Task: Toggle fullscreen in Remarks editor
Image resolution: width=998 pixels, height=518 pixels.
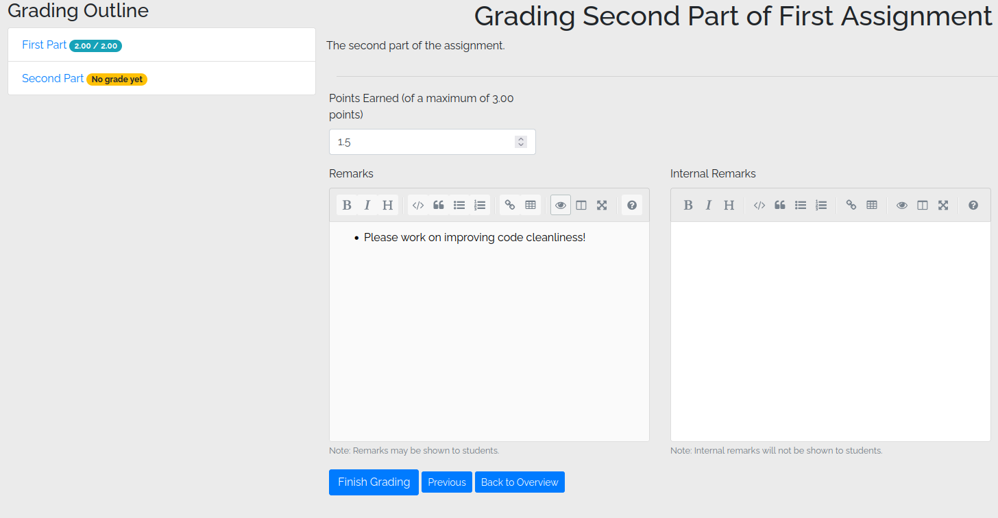Action: pyautogui.click(x=602, y=205)
